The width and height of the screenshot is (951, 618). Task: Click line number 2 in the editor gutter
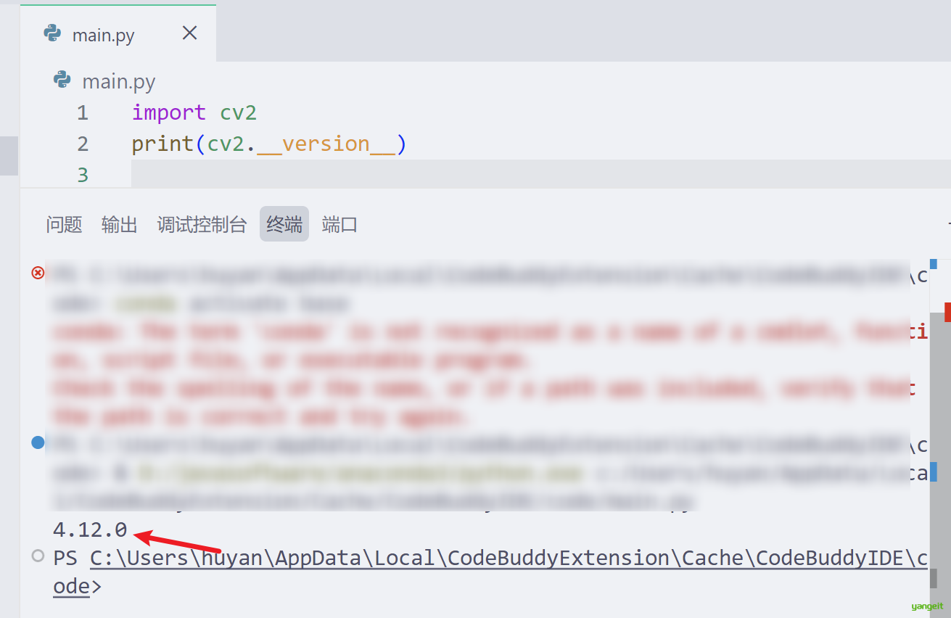tap(82, 144)
